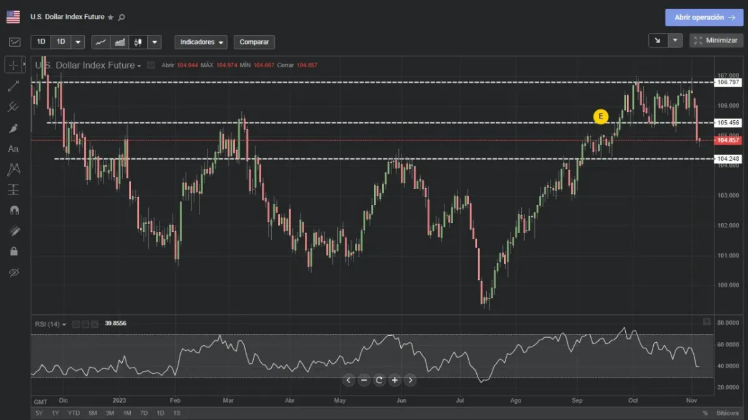This screenshot has width=748, height=420.
Task: Click the GMT timezone label
Action: (x=41, y=401)
